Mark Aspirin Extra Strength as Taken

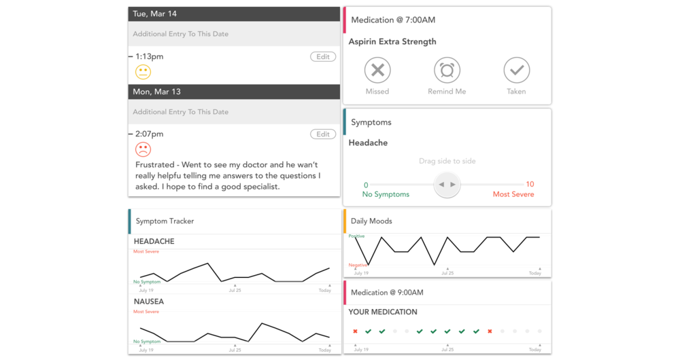[x=516, y=71]
